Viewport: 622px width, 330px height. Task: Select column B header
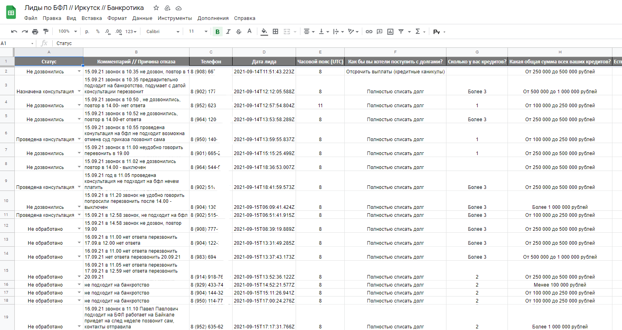[x=136, y=52]
